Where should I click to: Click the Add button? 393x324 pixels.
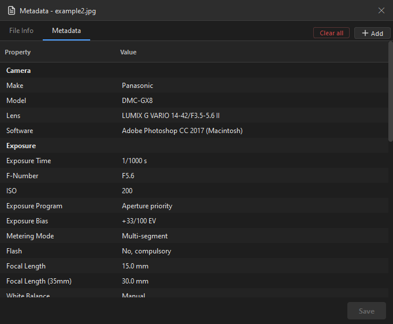372,33
